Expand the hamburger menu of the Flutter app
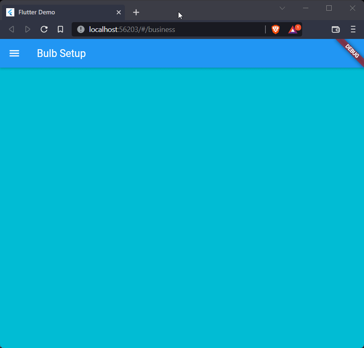The image size is (364, 348). tap(14, 53)
